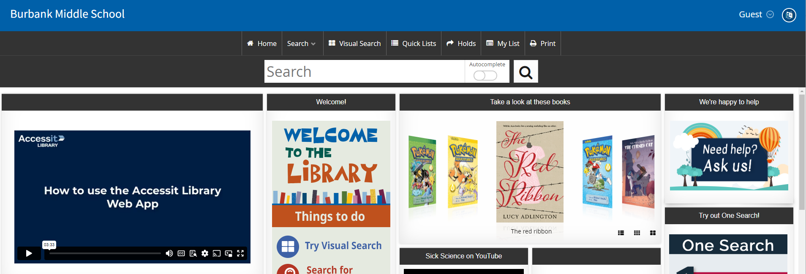Click the cast to device icon
This screenshot has height=274, width=806.
click(217, 253)
